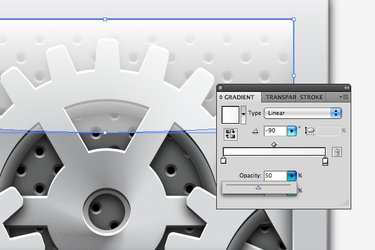Image resolution: width=375 pixels, height=250 pixels.
Task: Click the gradient midpoint diamond
Action: pyautogui.click(x=274, y=144)
